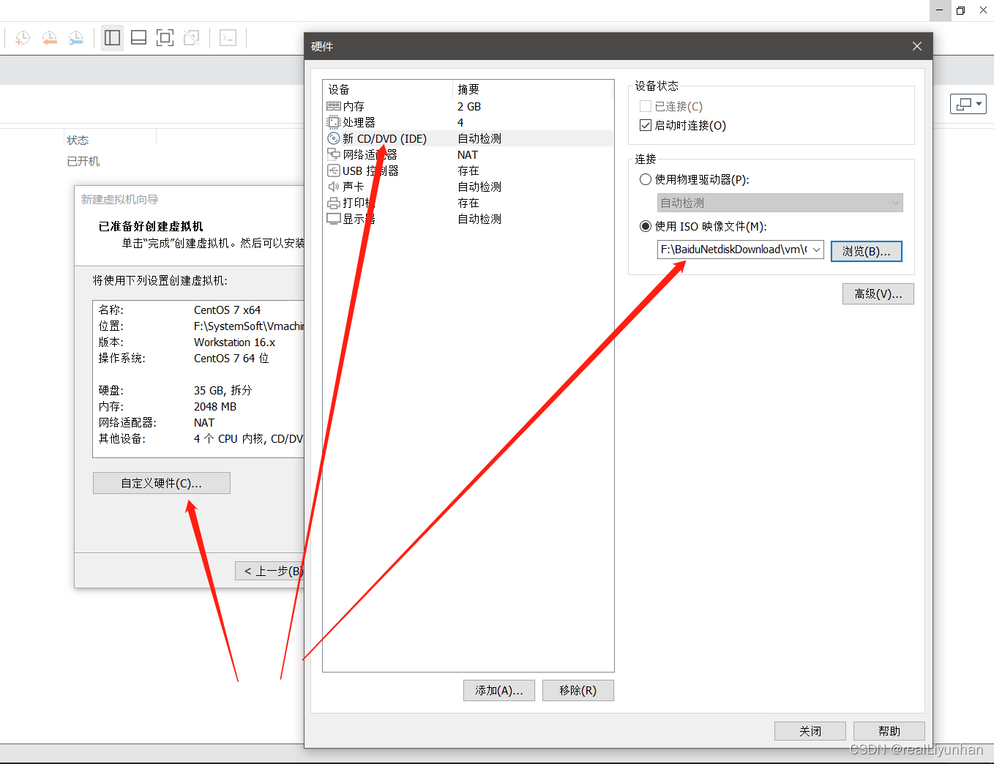The width and height of the screenshot is (994, 764).
Task: Toggle the library panel layout icon
Action: coord(112,37)
